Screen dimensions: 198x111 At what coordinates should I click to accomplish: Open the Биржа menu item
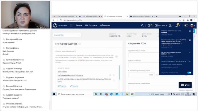[79, 25]
